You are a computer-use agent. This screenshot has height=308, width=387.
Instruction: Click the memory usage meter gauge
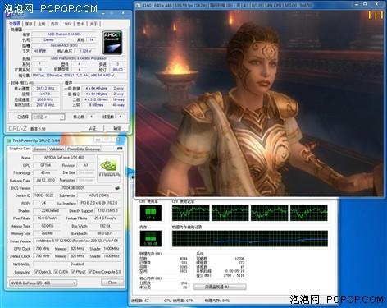pyautogui.click(x=150, y=238)
